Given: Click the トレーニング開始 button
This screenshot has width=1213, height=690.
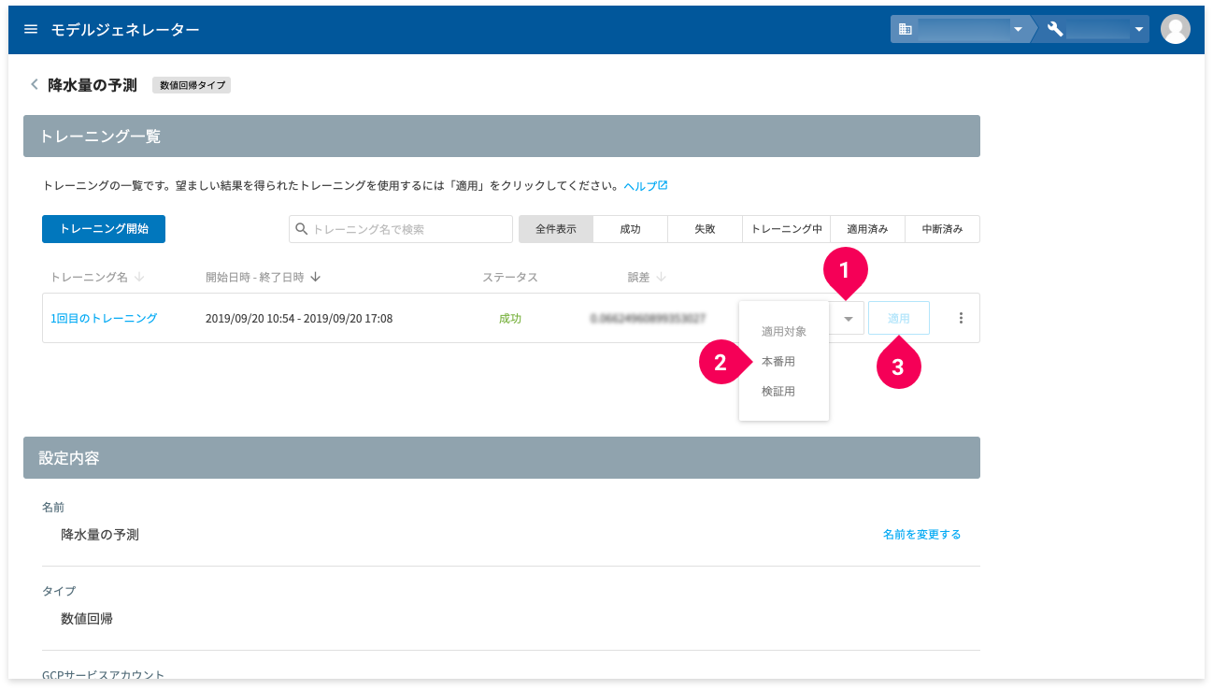Looking at the screenshot, I should coord(104,229).
